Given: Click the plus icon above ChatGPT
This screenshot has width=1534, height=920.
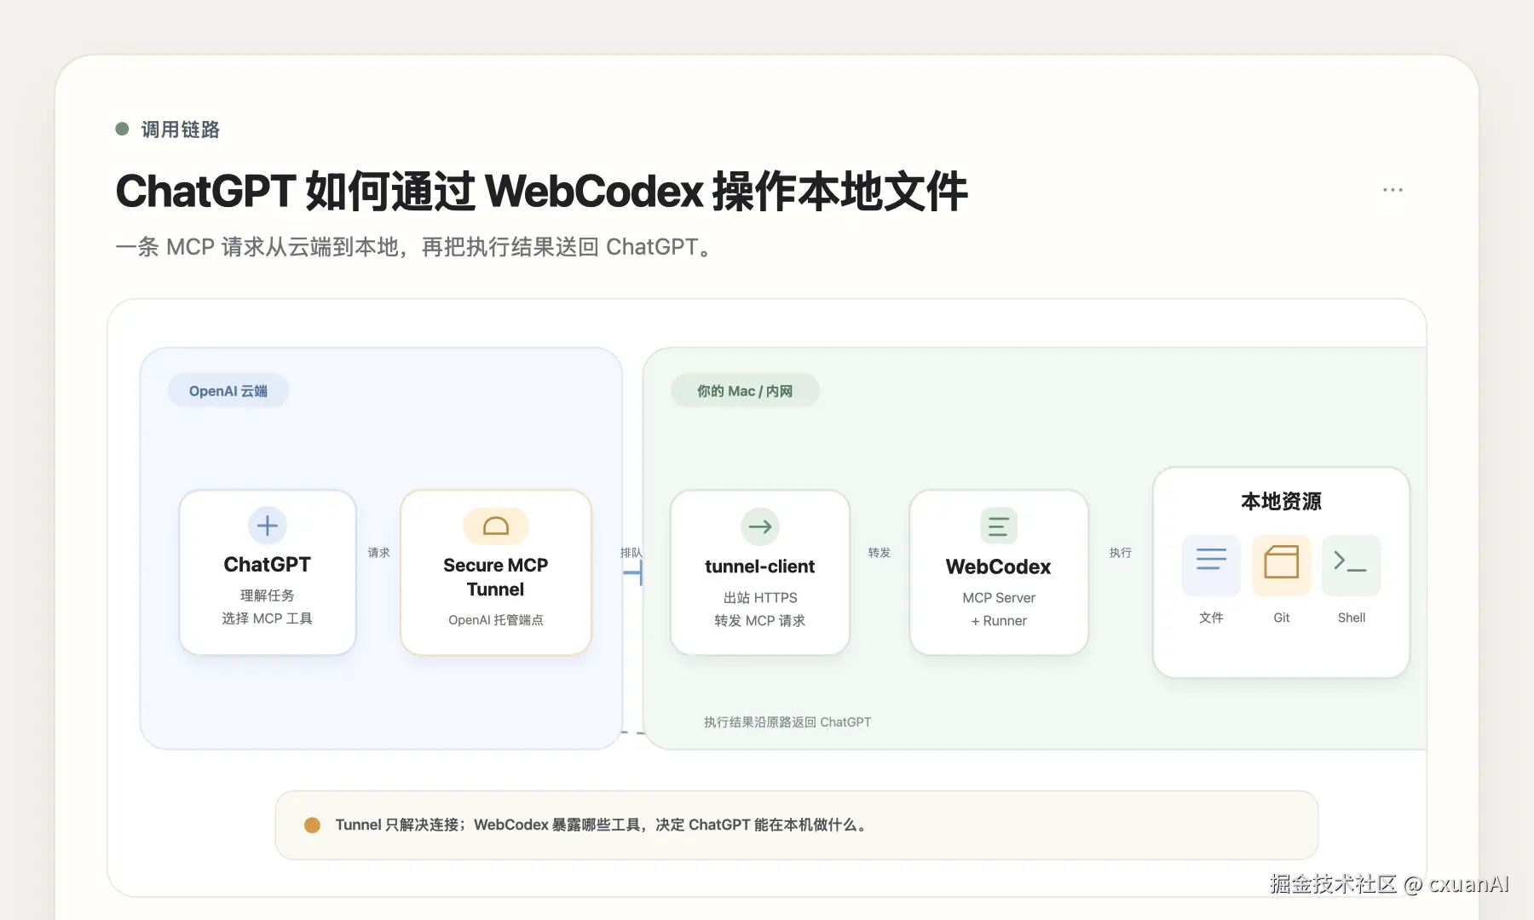Looking at the screenshot, I should (x=268, y=526).
